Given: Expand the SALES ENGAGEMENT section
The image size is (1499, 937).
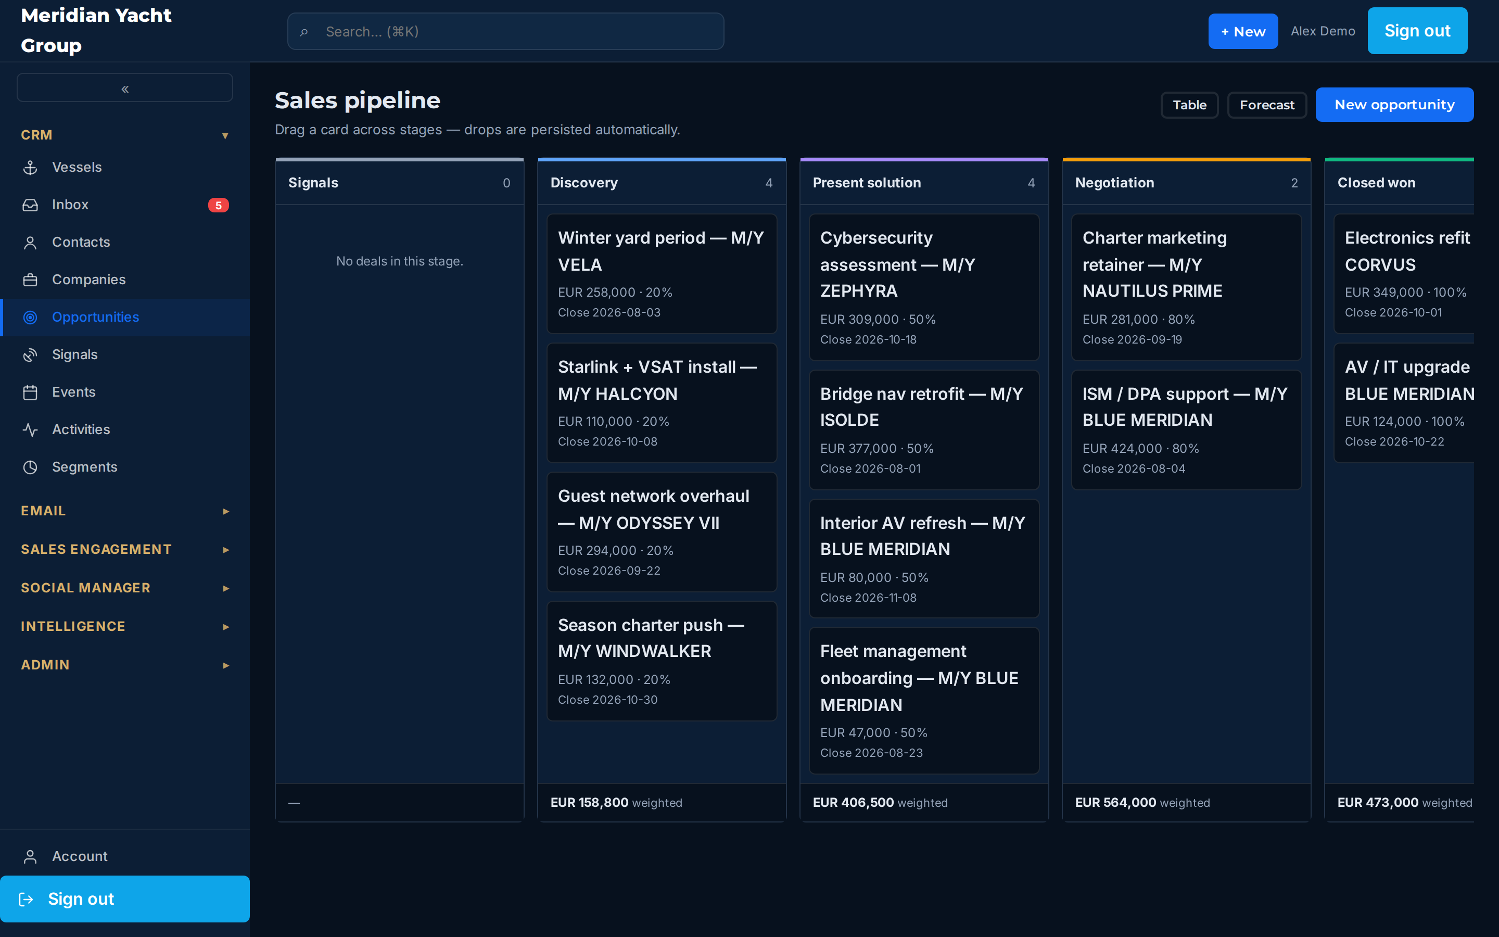Looking at the screenshot, I should [x=125, y=549].
